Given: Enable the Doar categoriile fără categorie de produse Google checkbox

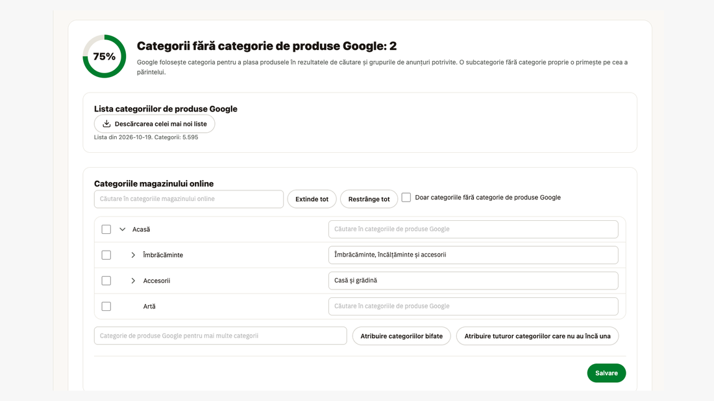Looking at the screenshot, I should (x=406, y=198).
